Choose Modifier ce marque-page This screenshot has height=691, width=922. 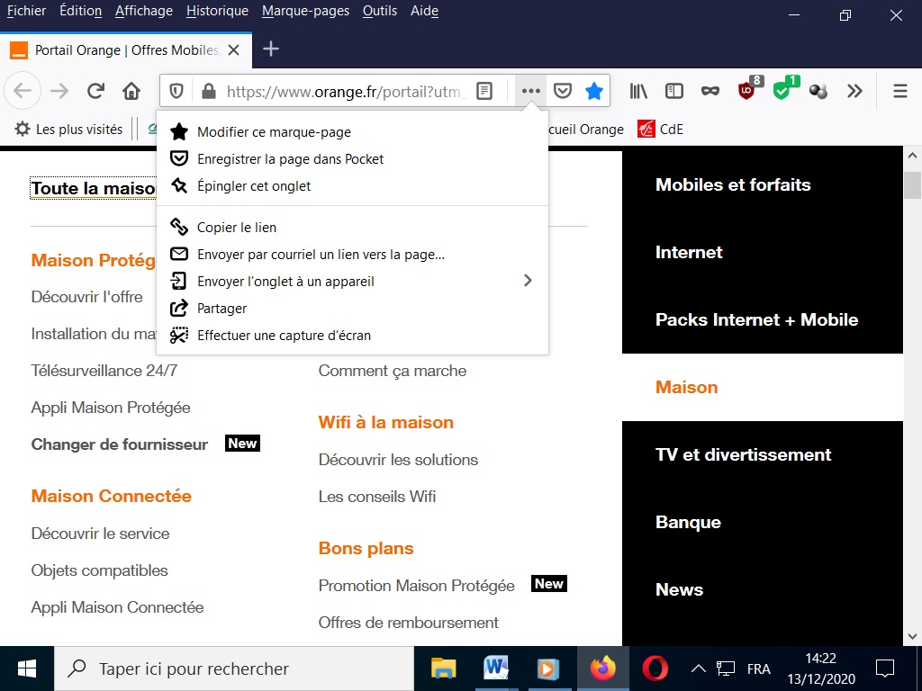coord(352,131)
